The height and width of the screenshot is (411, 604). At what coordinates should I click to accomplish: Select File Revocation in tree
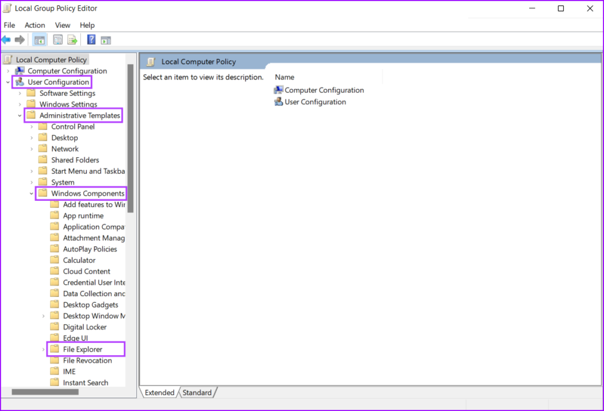click(x=87, y=360)
